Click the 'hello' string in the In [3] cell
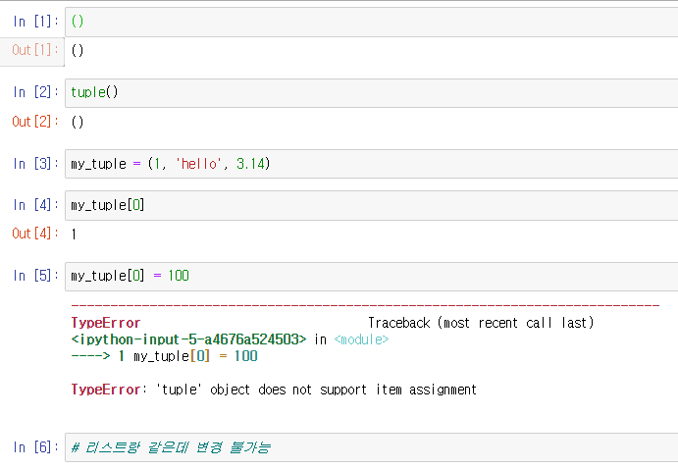 click(x=198, y=164)
